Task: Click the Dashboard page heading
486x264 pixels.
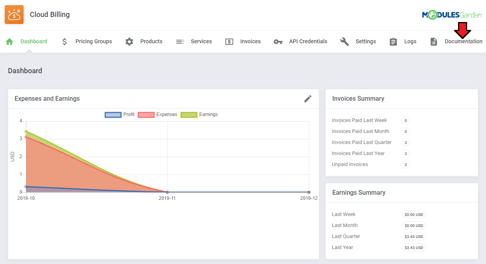Action: point(25,71)
